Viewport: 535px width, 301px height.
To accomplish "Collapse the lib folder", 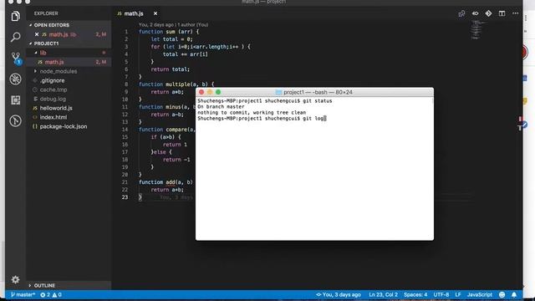I will pyautogui.click(x=43, y=53).
